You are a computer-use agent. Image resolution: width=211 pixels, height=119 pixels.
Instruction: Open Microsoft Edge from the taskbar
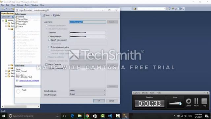pyautogui.click(x=72, y=116)
